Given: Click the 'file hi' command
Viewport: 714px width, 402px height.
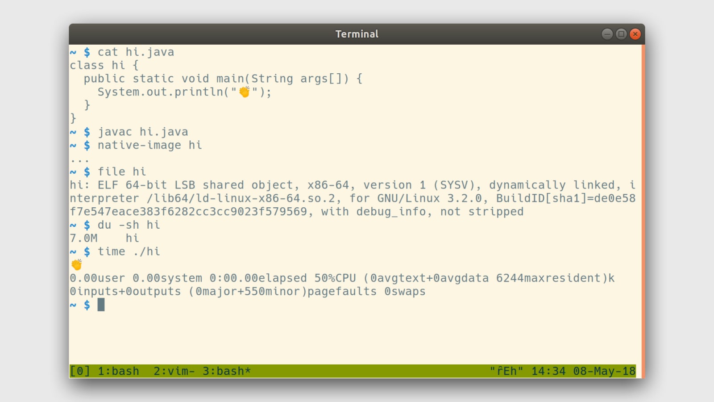Looking at the screenshot, I should (122, 172).
